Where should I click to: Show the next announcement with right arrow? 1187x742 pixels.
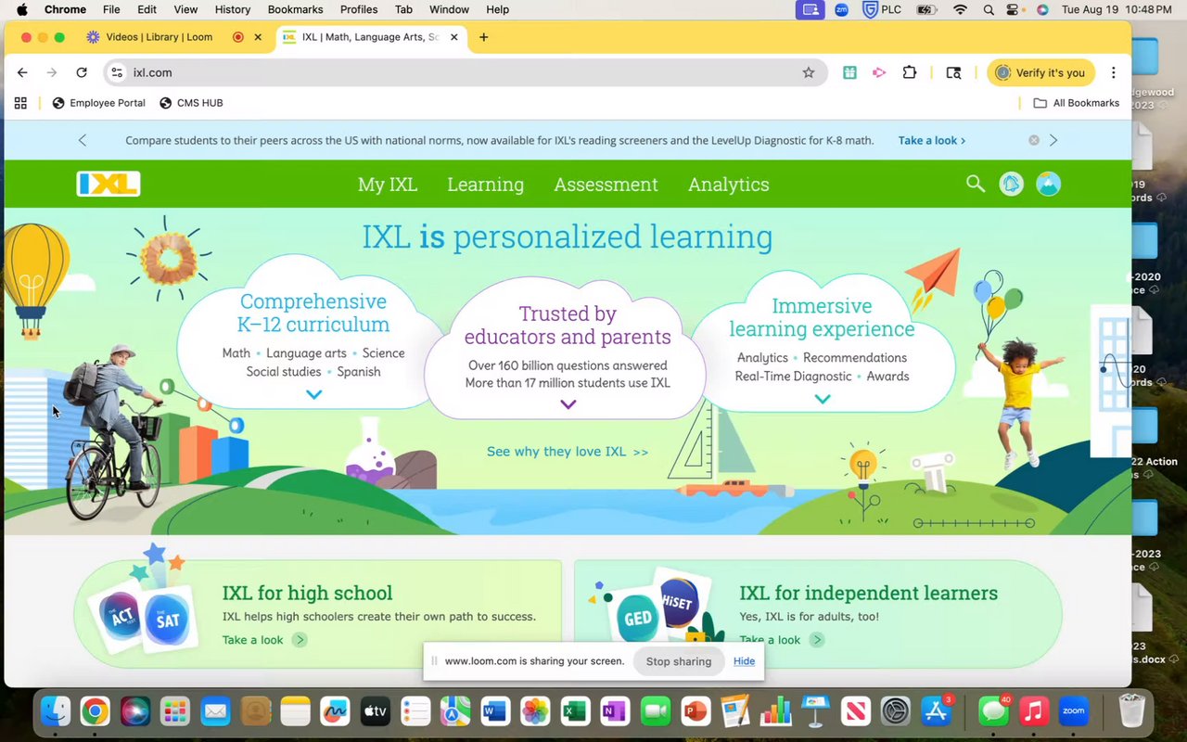[x=1053, y=140]
